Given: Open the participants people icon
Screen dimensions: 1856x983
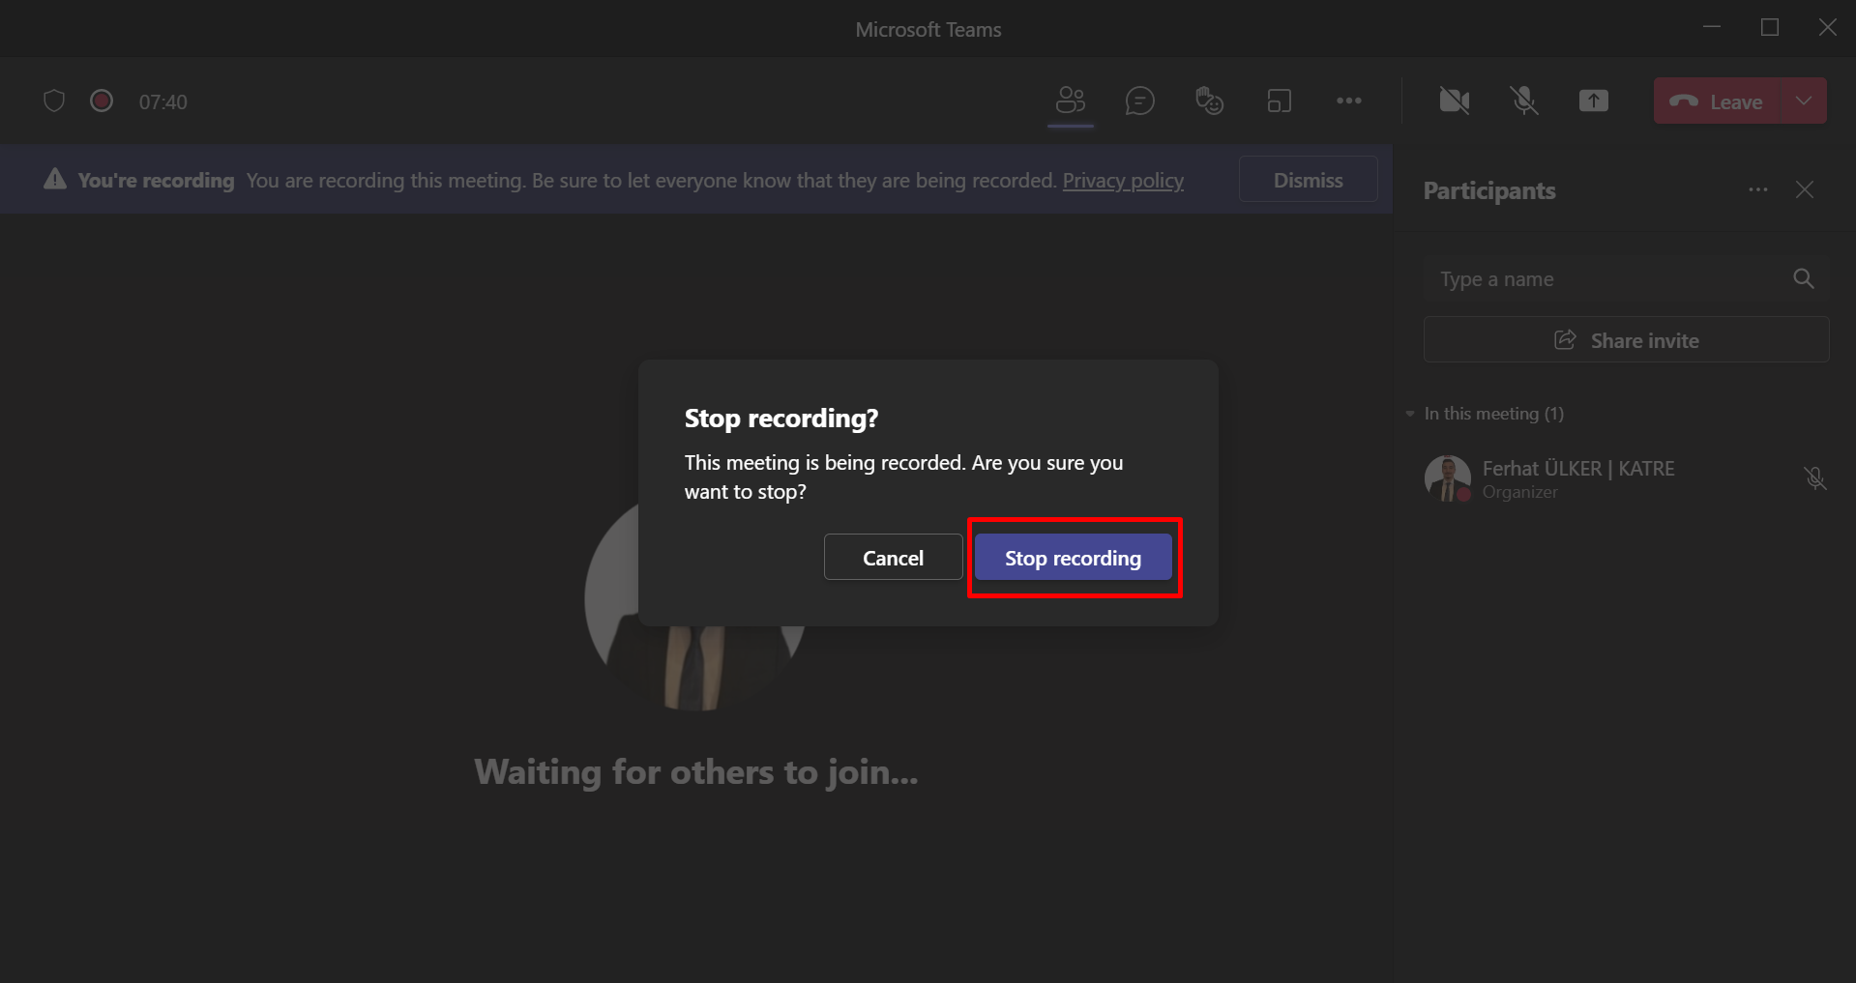Looking at the screenshot, I should 1071,101.
